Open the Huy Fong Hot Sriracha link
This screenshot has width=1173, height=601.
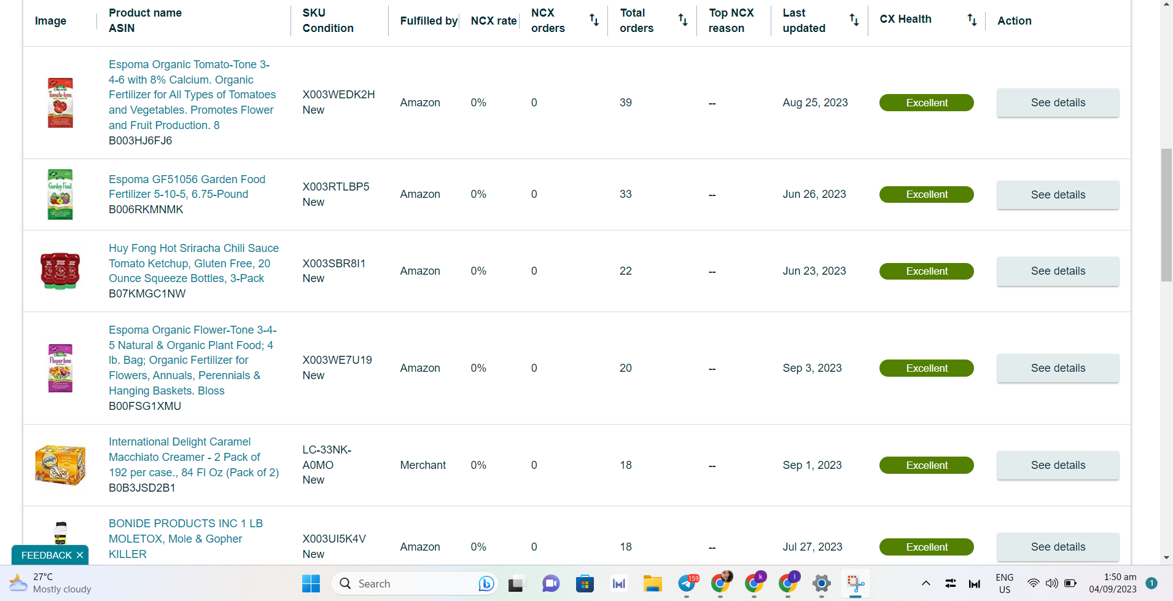pyautogui.click(x=193, y=263)
